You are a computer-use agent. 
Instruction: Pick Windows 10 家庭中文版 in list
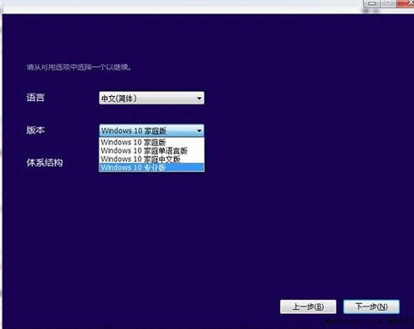click(x=152, y=159)
